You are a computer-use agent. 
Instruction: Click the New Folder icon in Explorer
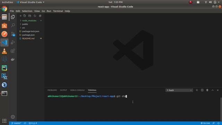tap(30, 16)
